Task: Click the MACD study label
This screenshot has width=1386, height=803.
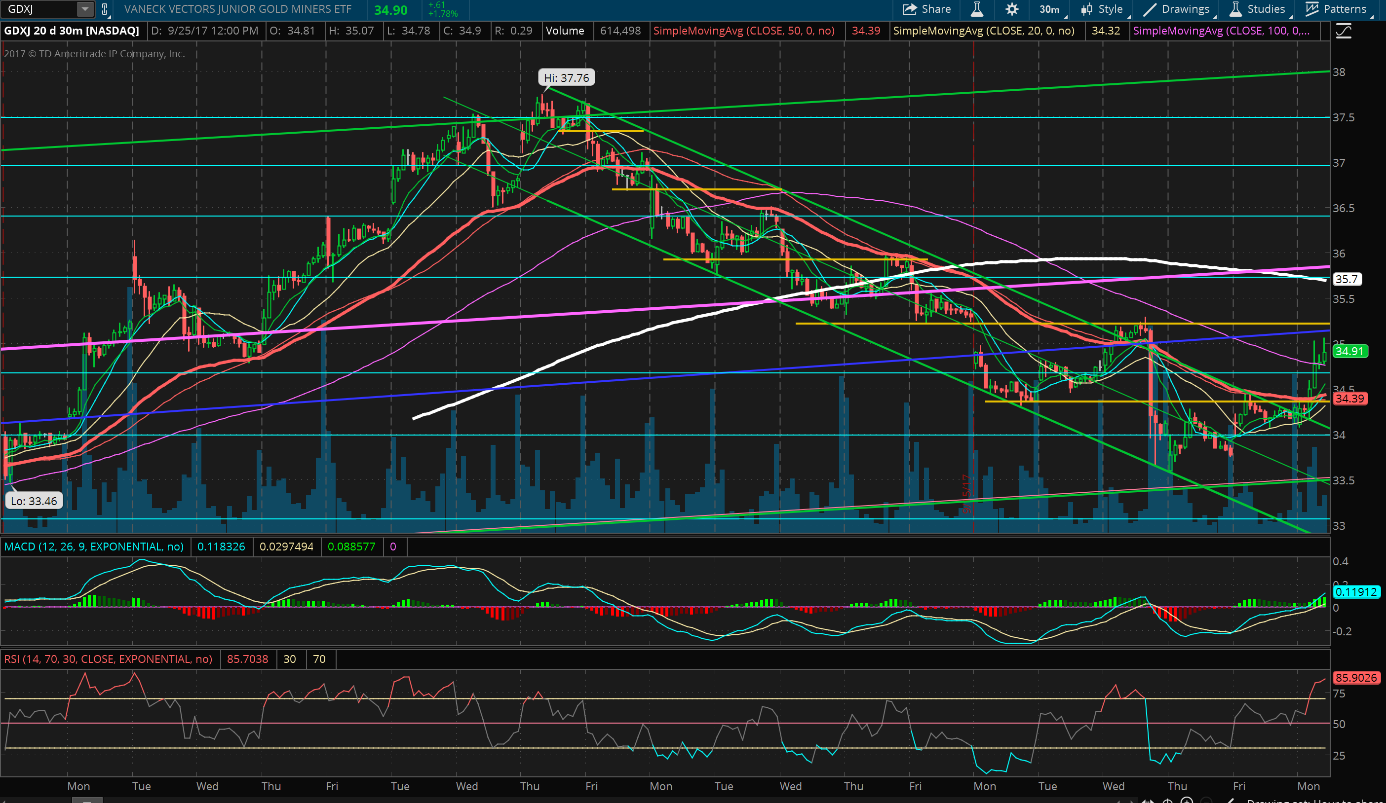Action: pos(94,547)
